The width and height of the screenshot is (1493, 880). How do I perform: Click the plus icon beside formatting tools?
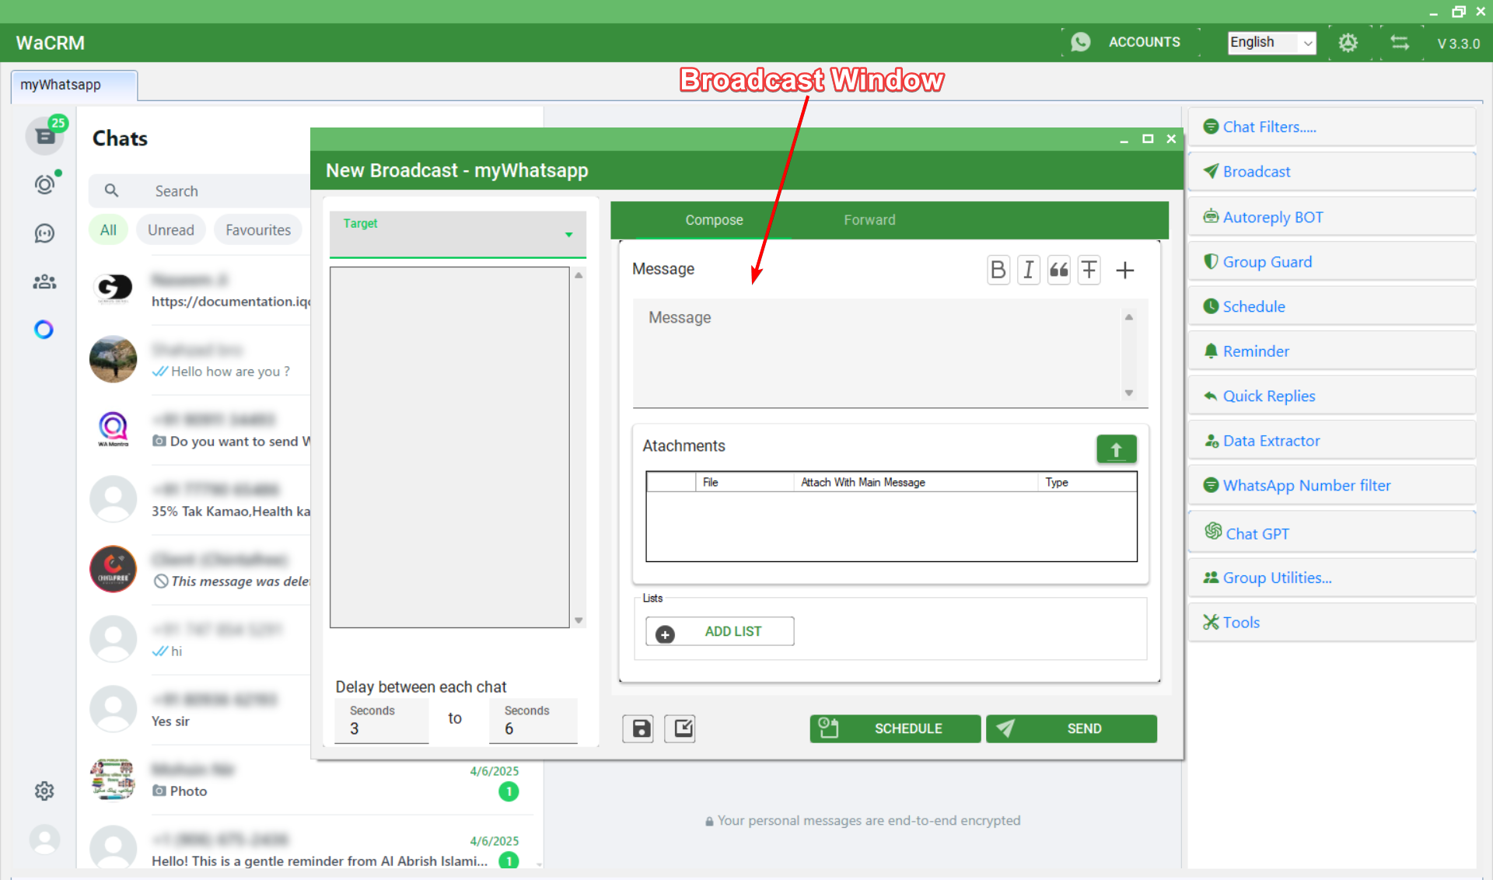pos(1124,270)
